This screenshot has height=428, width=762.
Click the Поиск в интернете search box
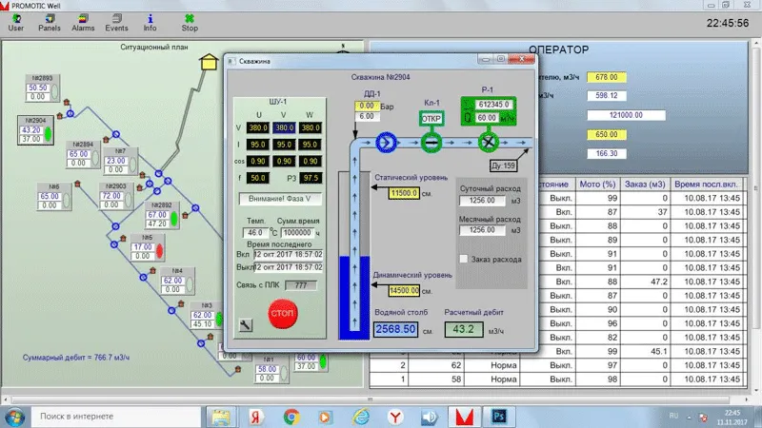tap(116, 417)
